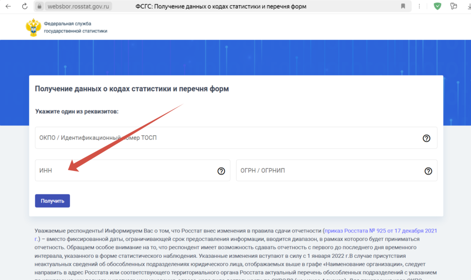
Task: Click the Rosstat coat of arms logo
Action: (x=33, y=27)
